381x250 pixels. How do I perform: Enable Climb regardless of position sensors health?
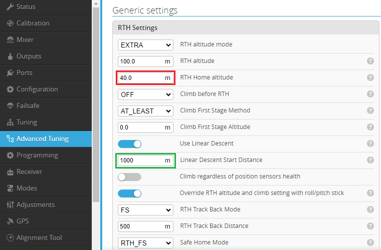pyautogui.click(x=129, y=177)
